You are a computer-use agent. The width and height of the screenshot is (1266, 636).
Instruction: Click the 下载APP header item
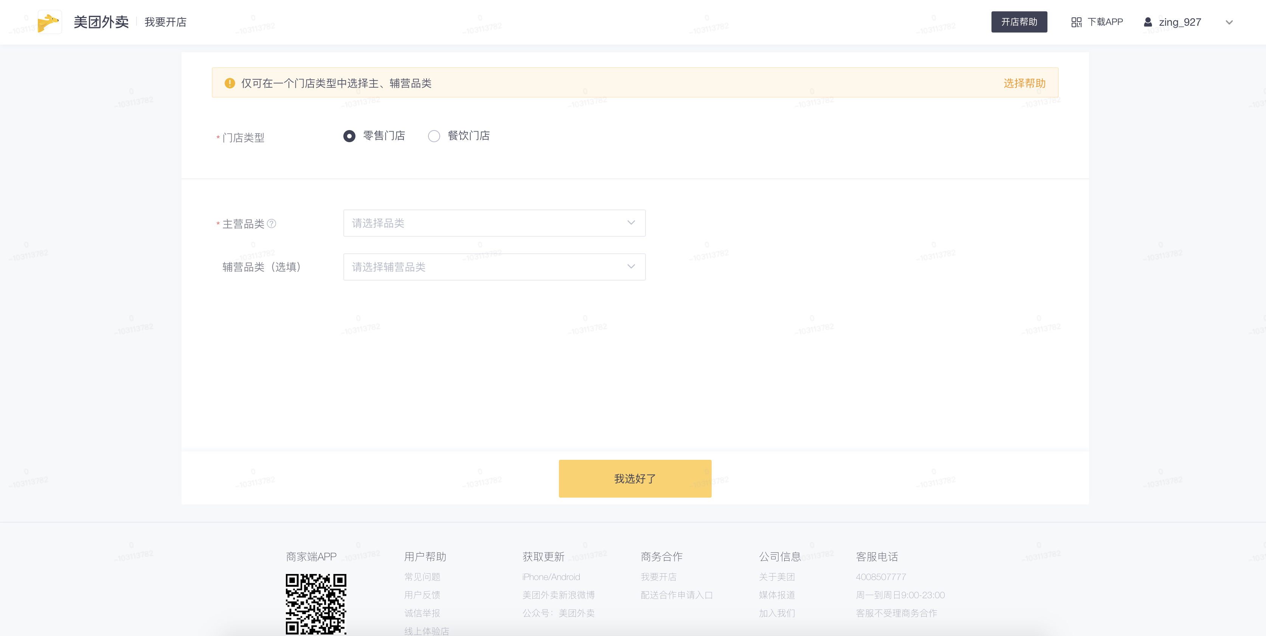[1105, 22]
